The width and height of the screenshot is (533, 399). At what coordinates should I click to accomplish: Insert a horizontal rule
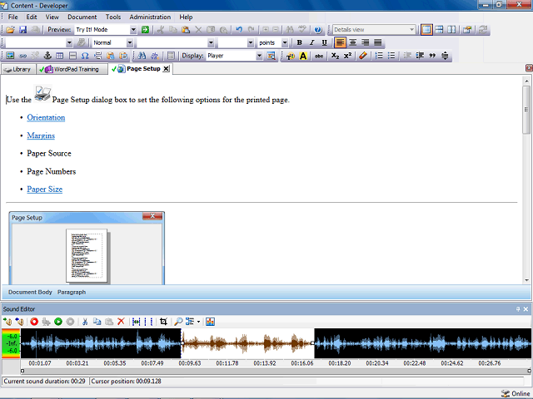[x=72, y=56]
